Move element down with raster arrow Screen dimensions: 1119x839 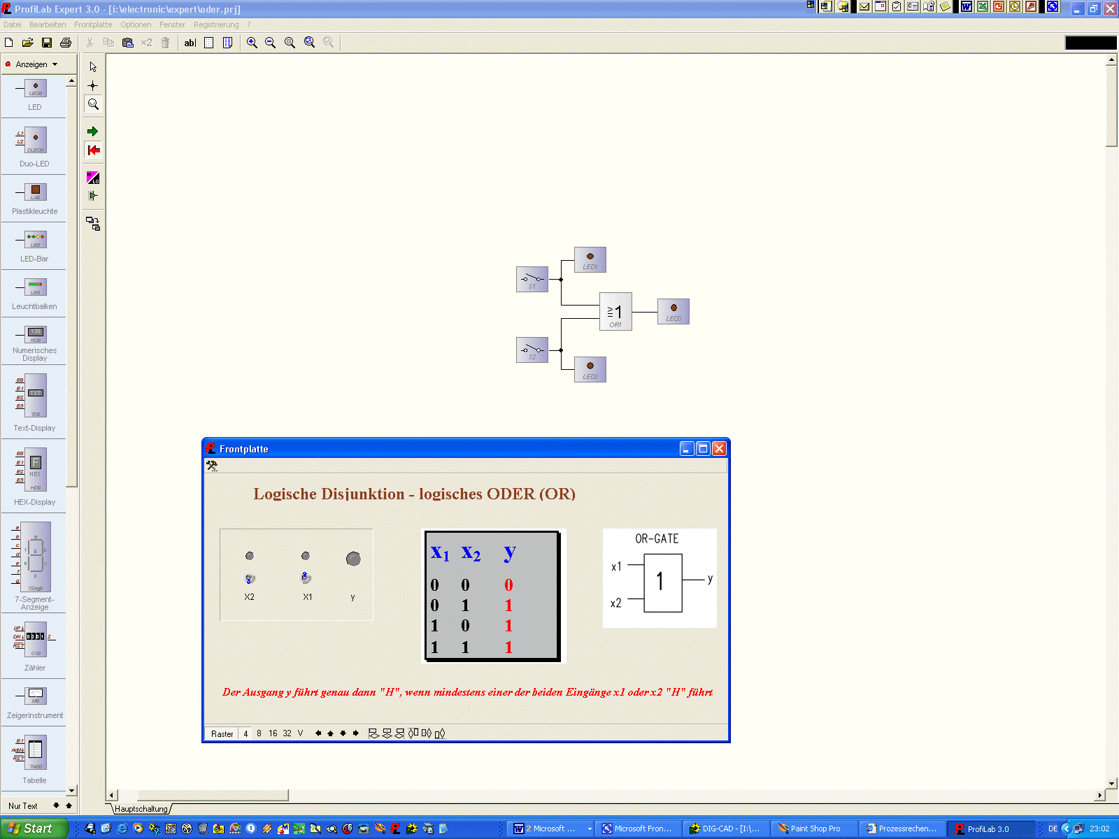[343, 733]
